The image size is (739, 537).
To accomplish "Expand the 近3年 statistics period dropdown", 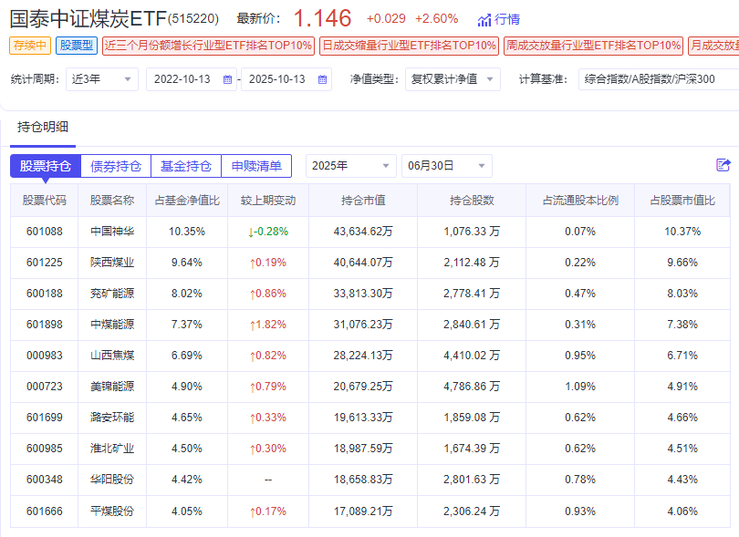I will (x=102, y=79).
